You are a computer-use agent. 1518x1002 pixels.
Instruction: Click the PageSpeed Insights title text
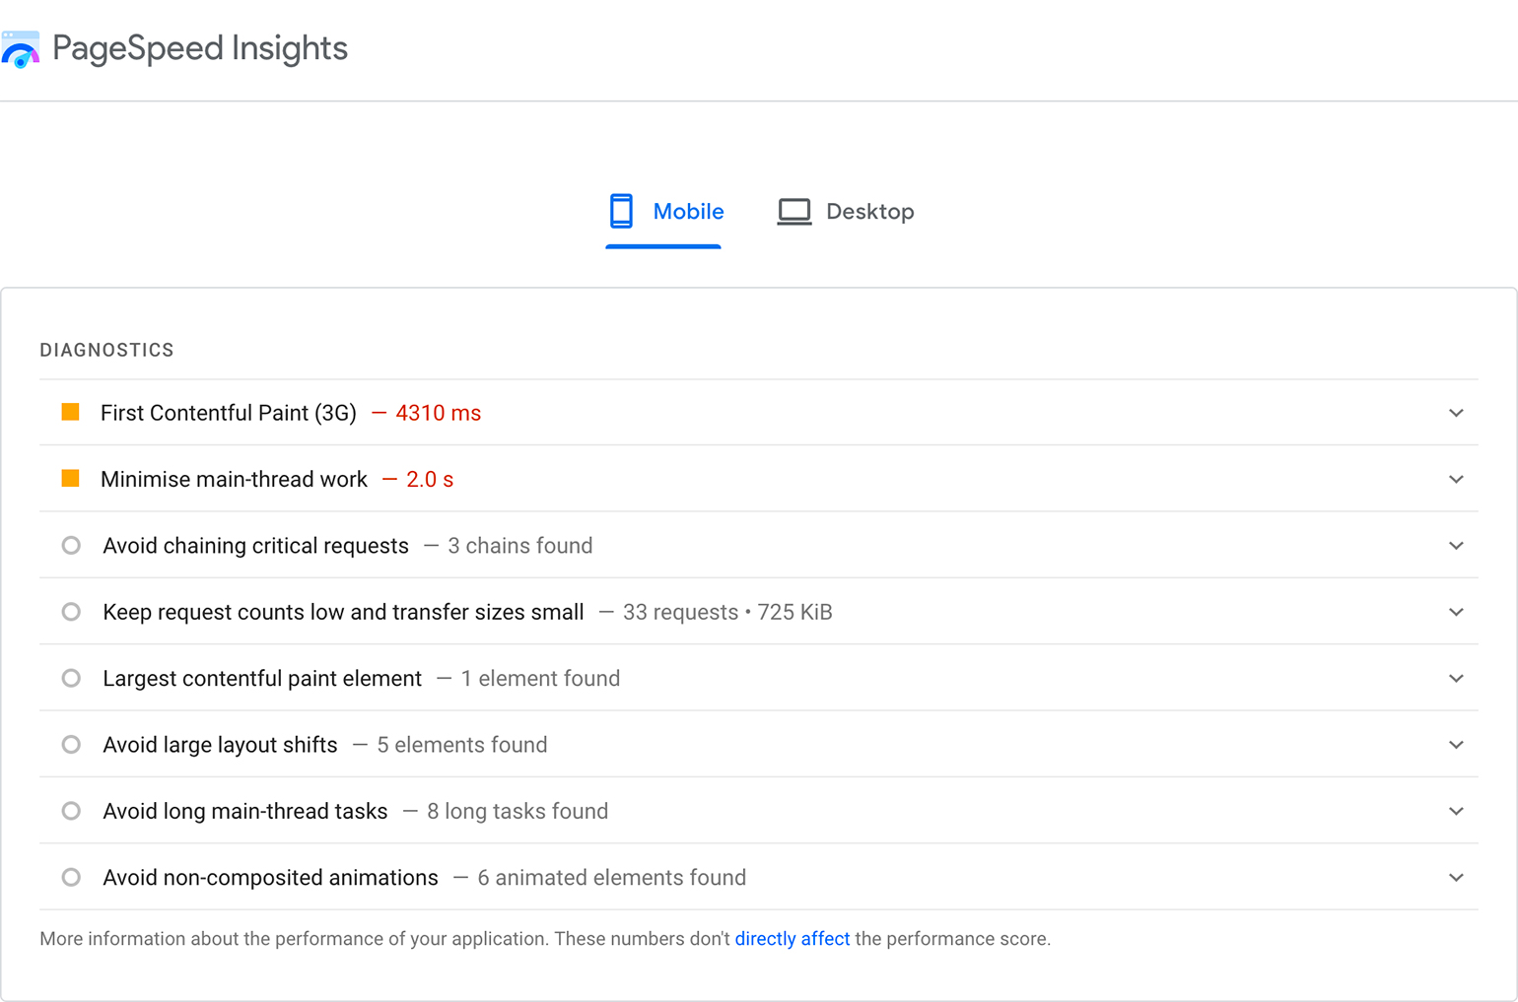pyautogui.click(x=200, y=48)
